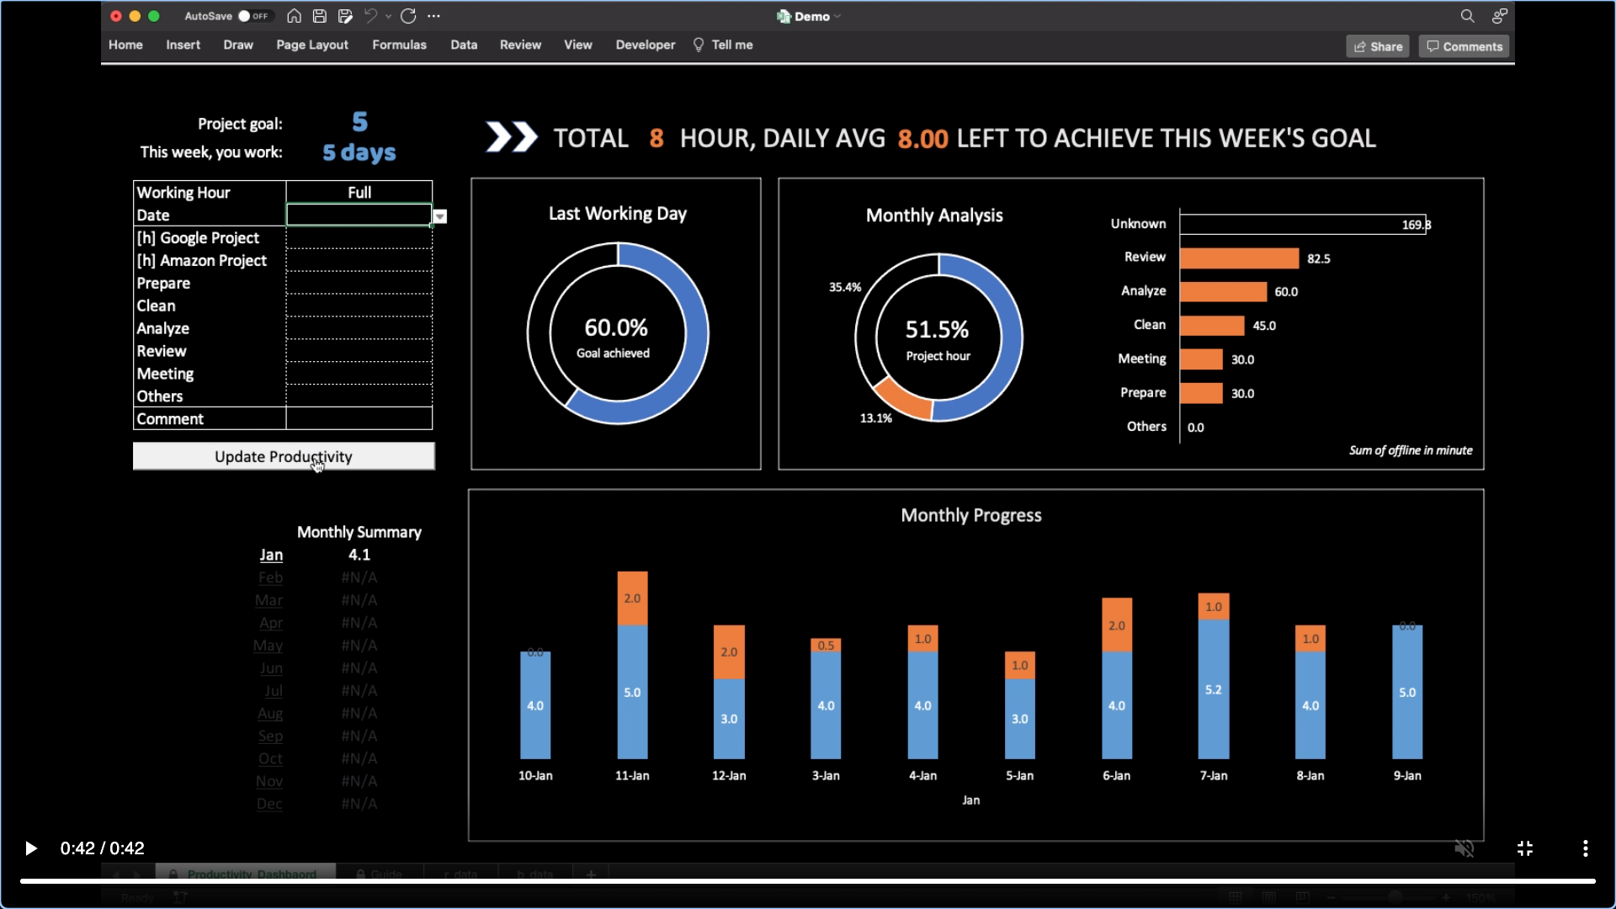
Task: Select the Comment input cell
Action: coord(359,418)
